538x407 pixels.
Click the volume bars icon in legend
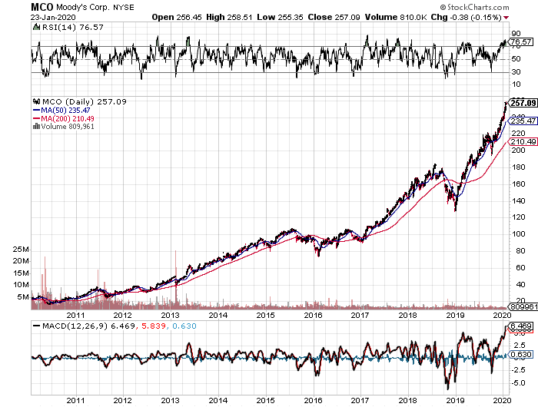click(36, 126)
